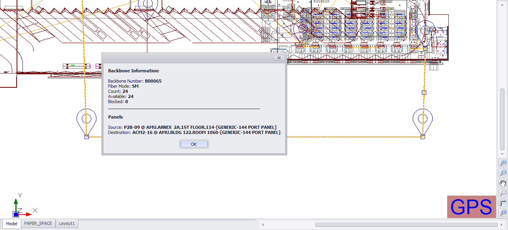Select the Zoom Out tool
The width and height of the screenshot is (508, 230).
[x=503, y=173]
